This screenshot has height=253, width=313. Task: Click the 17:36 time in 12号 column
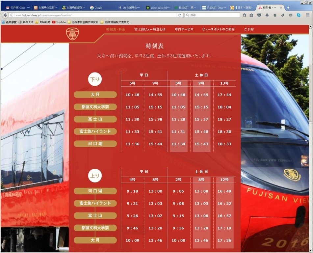point(224,240)
